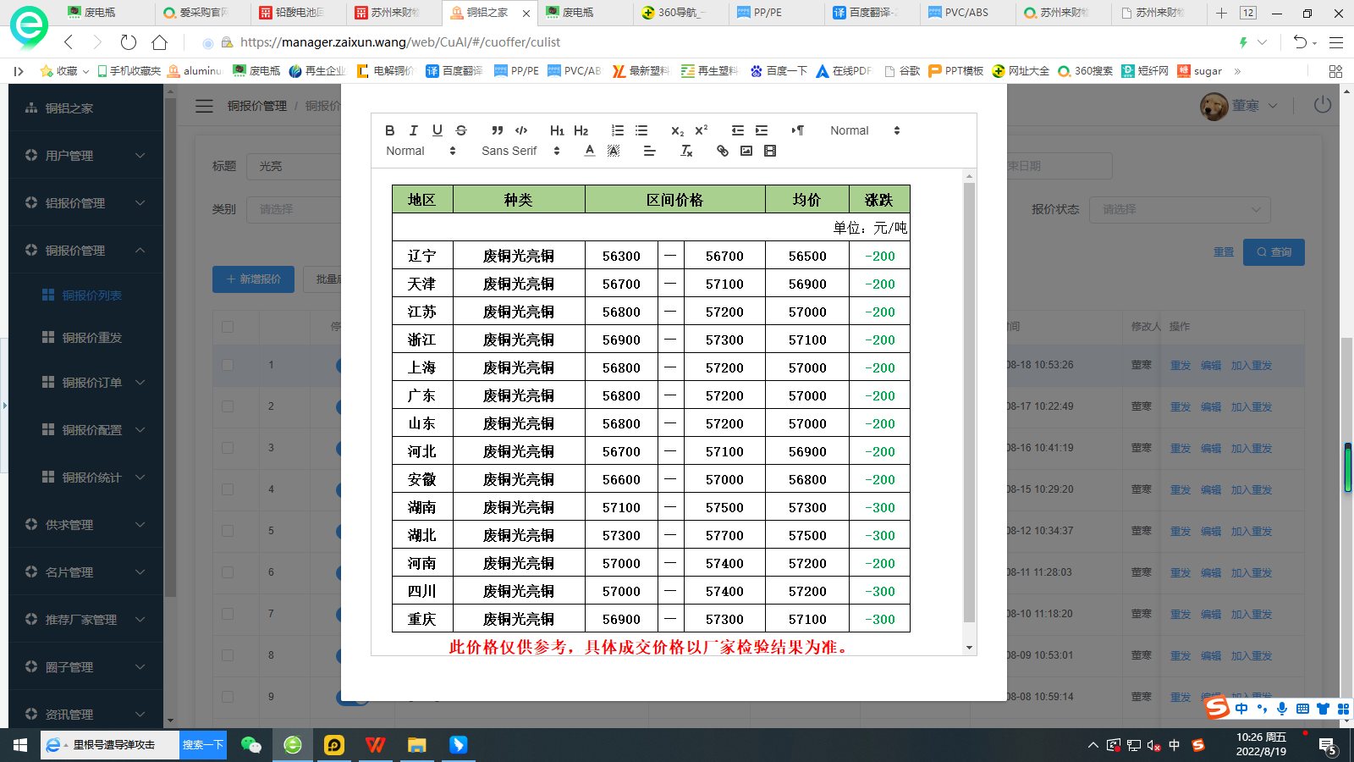Open the text color picker
The height and width of the screenshot is (762, 1354).
click(590, 151)
